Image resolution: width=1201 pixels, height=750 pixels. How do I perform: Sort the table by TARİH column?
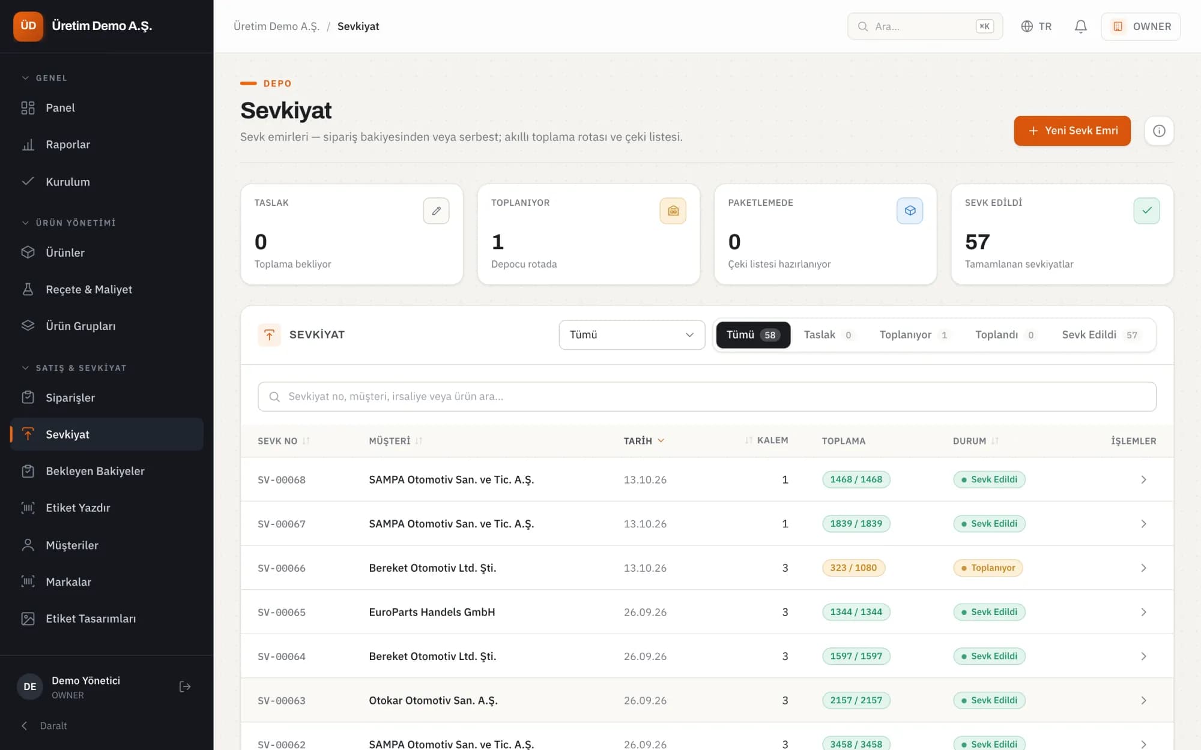[x=644, y=441]
